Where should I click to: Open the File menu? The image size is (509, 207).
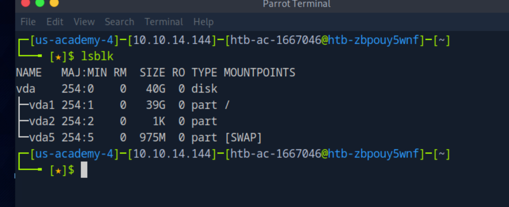click(28, 22)
